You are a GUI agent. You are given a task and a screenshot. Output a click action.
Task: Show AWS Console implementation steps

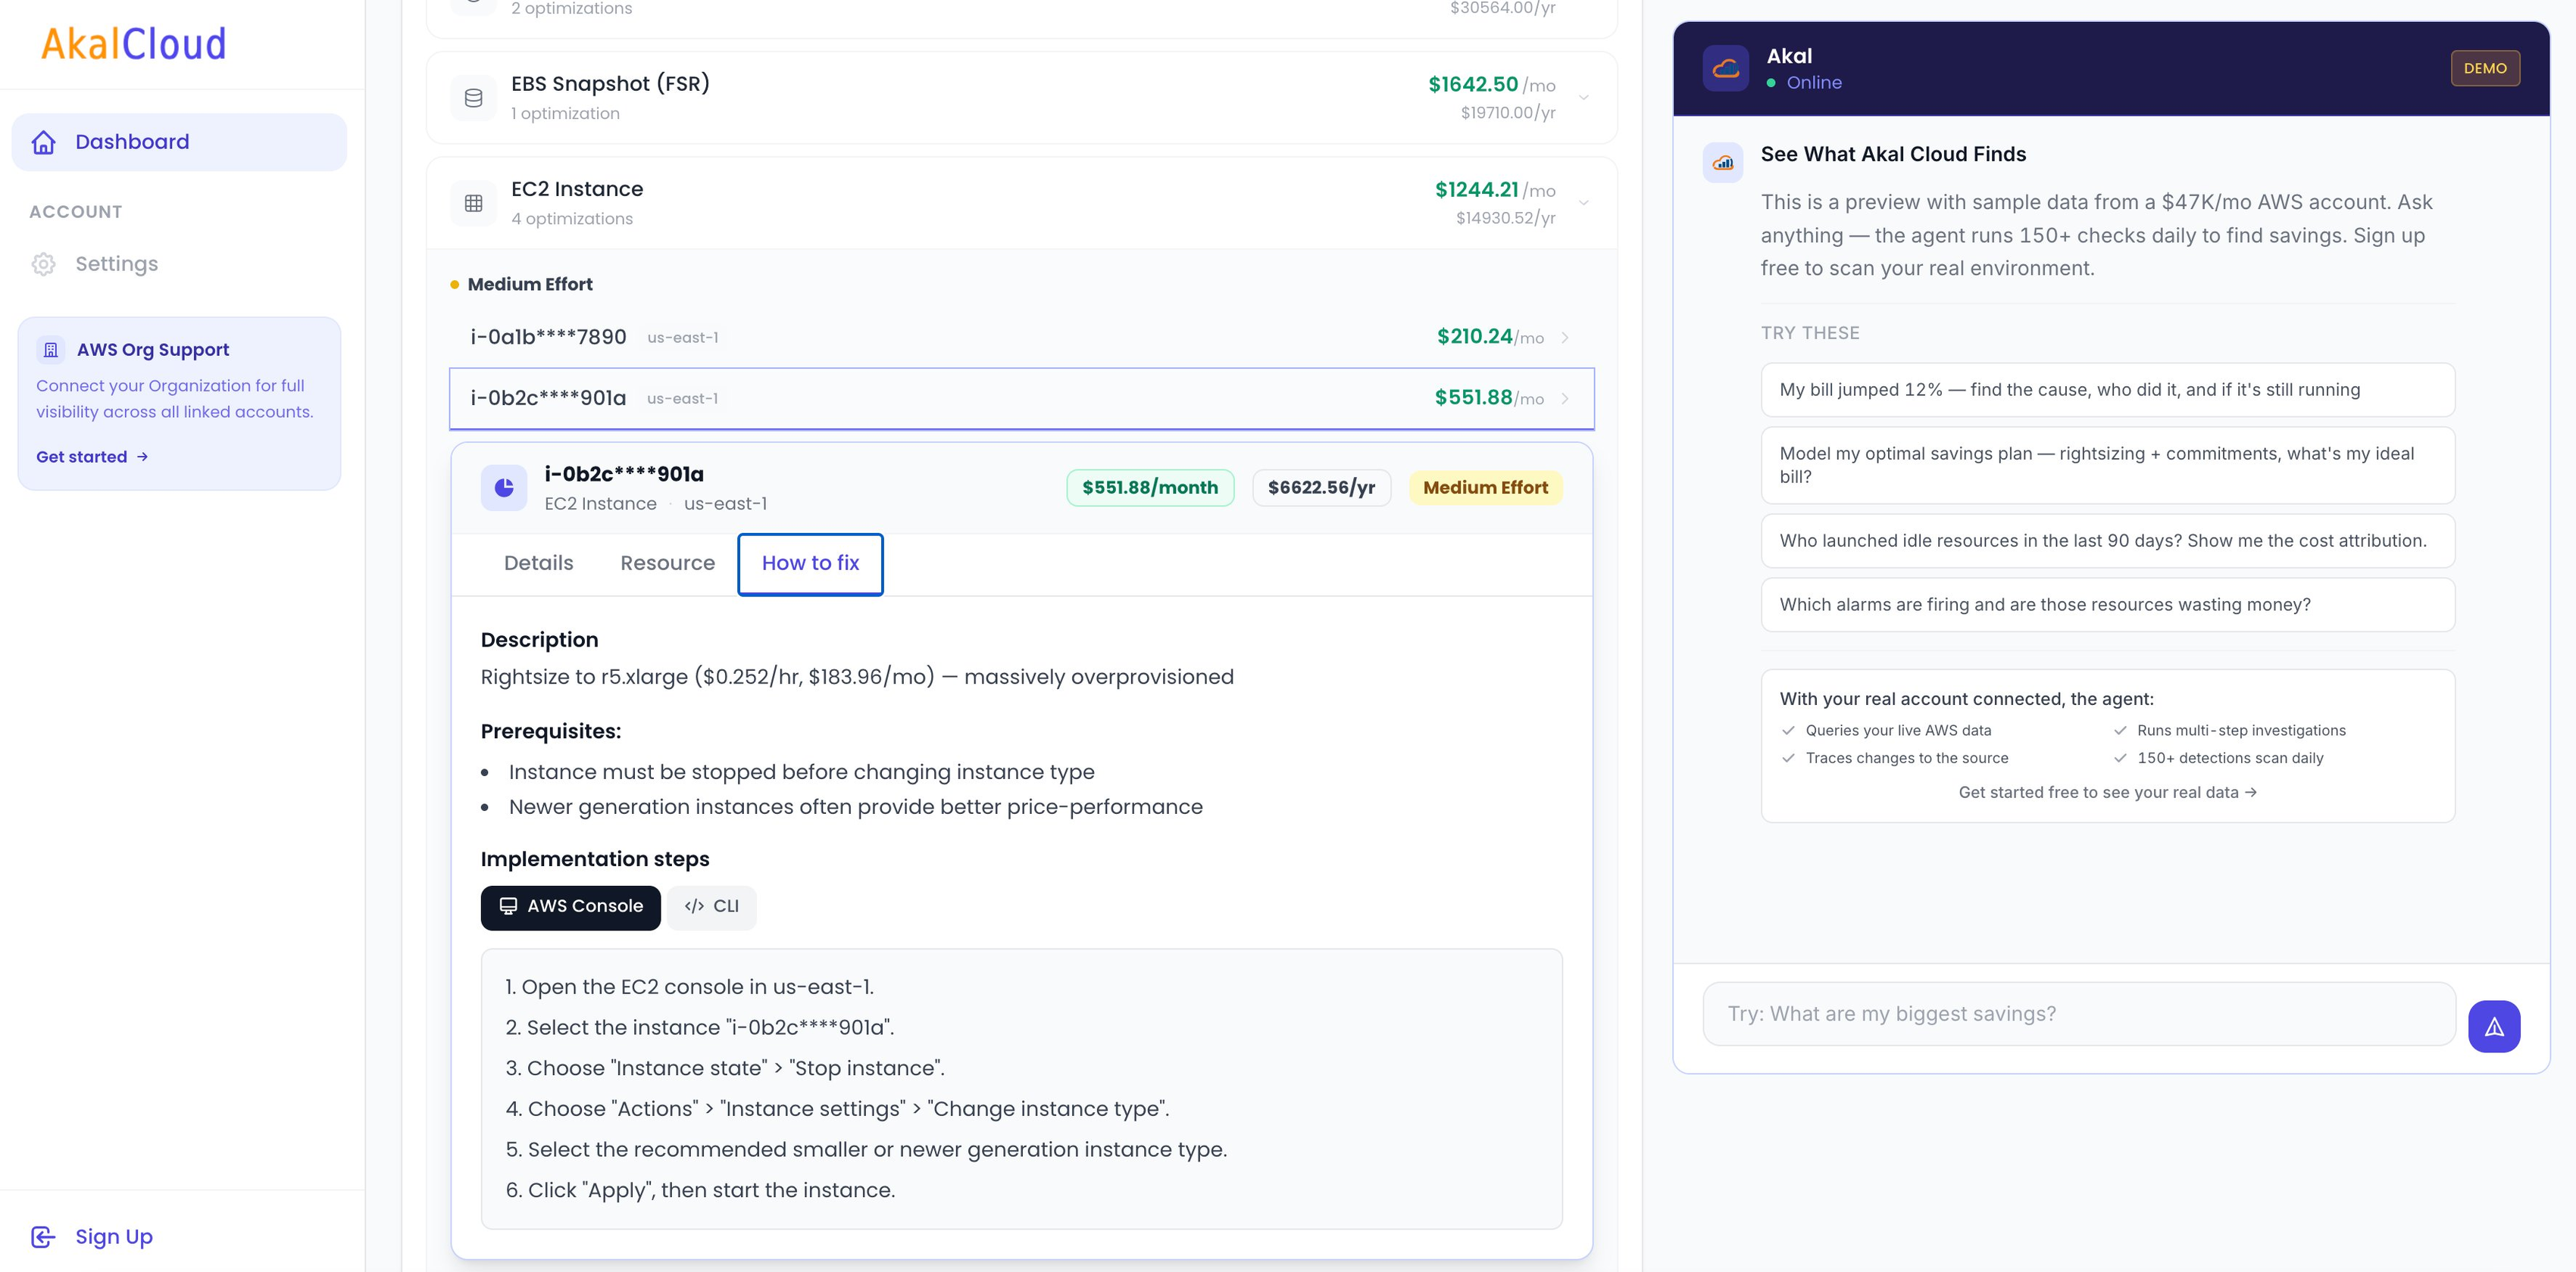tap(570, 907)
